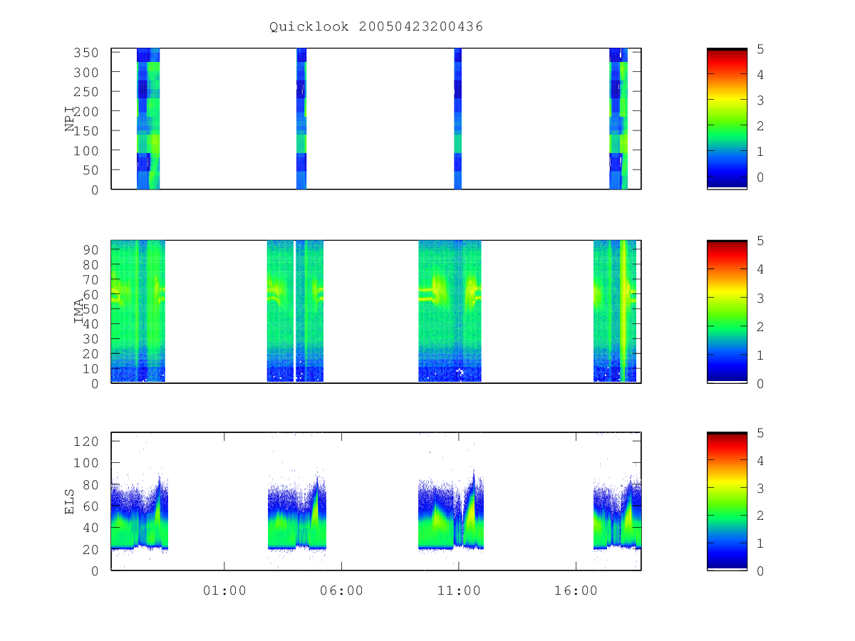The width and height of the screenshot is (855, 641).
Task: Click the NPI panel color scale bar
Action: pos(727,119)
